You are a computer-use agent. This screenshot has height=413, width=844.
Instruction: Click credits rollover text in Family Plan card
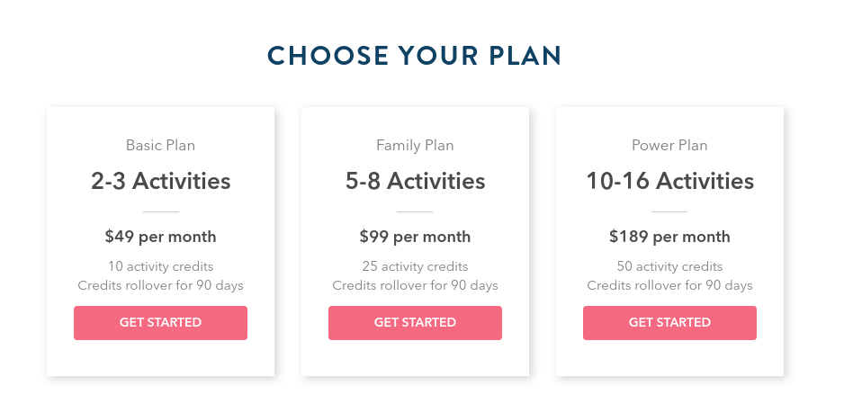click(415, 285)
